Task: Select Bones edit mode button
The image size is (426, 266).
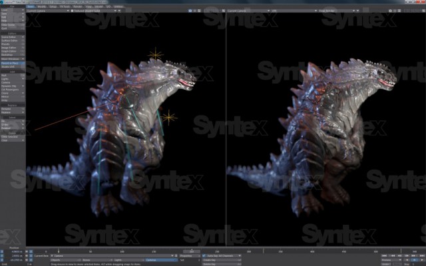Action: [97, 260]
